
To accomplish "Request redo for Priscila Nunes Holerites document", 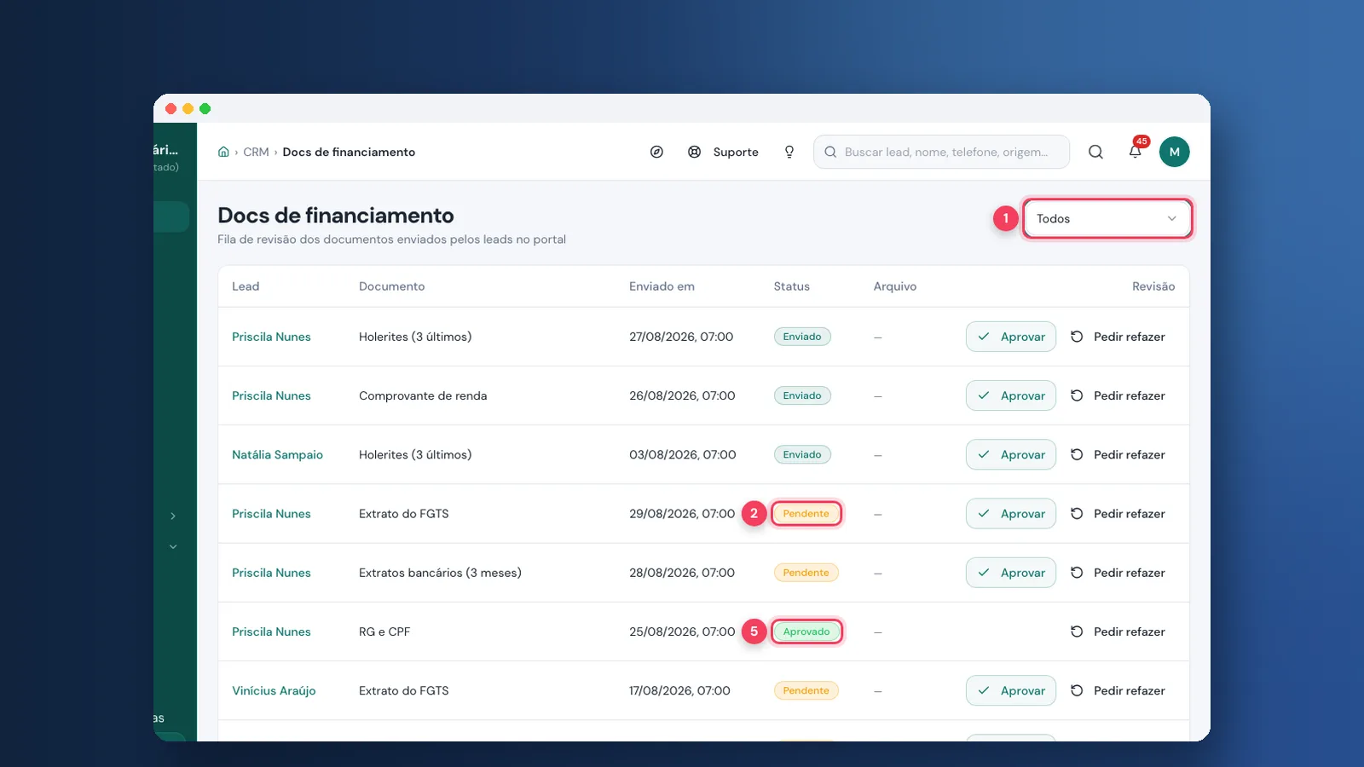I will tap(1118, 337).
